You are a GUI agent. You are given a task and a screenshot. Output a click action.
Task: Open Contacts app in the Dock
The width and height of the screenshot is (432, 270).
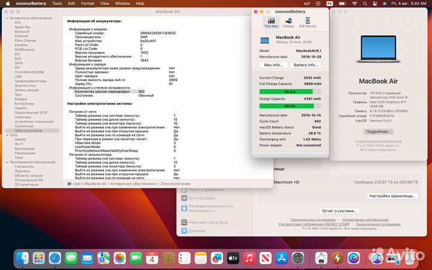(x=169, y=259)
